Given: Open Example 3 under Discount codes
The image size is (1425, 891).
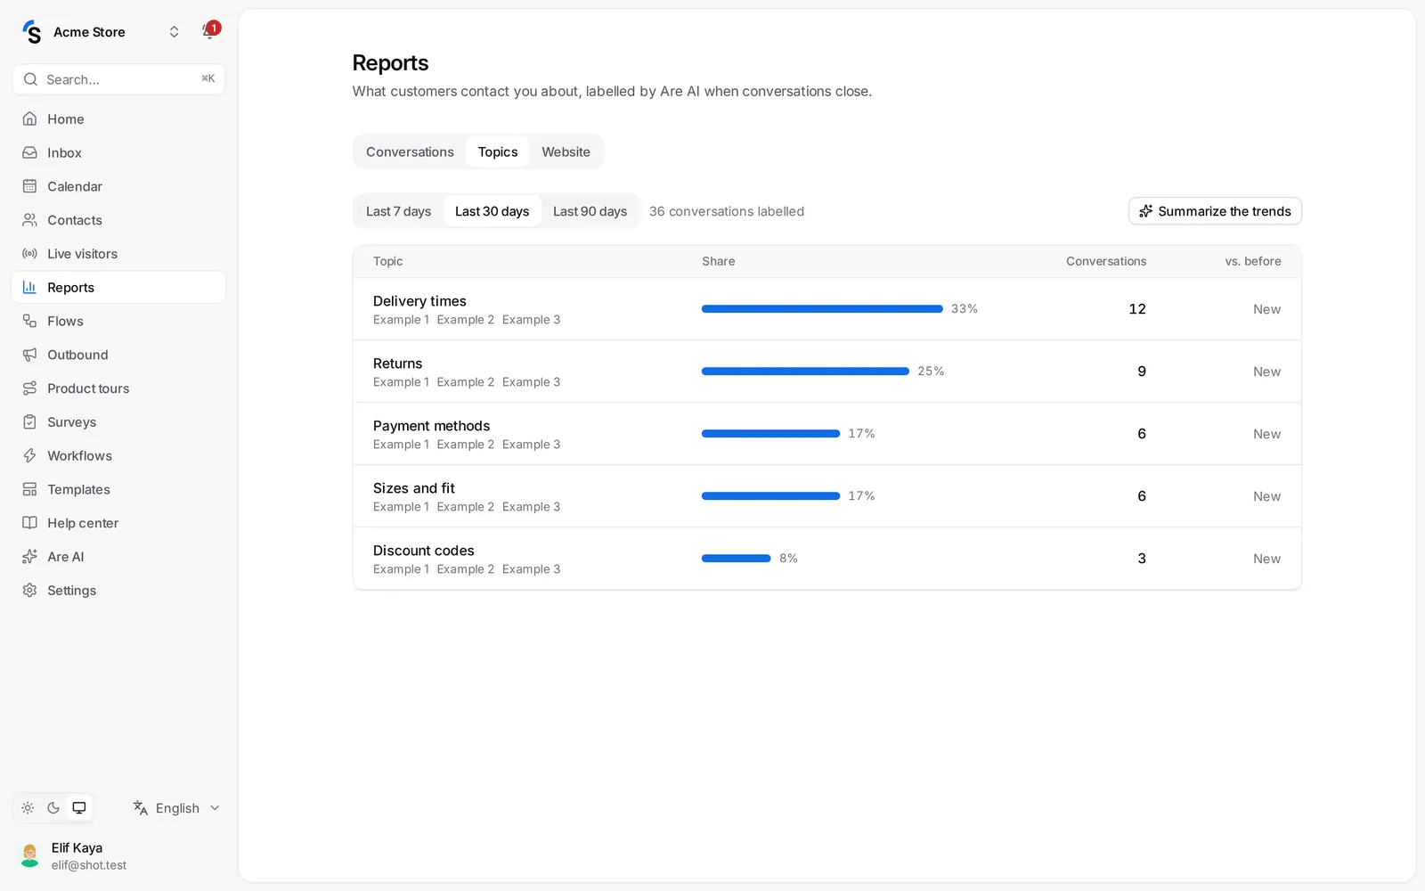Looking at the screenshot, I should 531,569.
